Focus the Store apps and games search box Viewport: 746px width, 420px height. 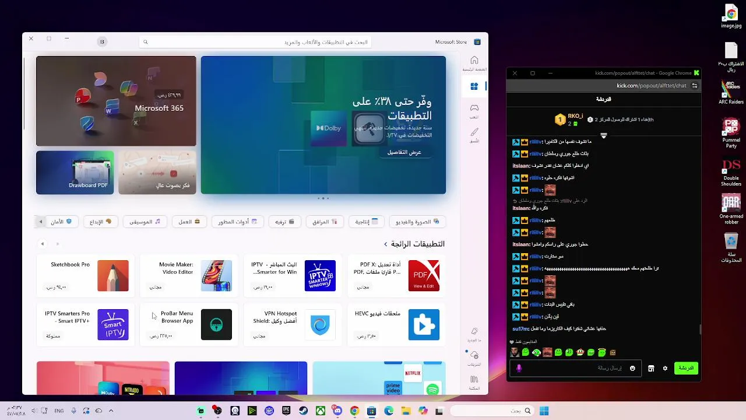coord(255,42)
